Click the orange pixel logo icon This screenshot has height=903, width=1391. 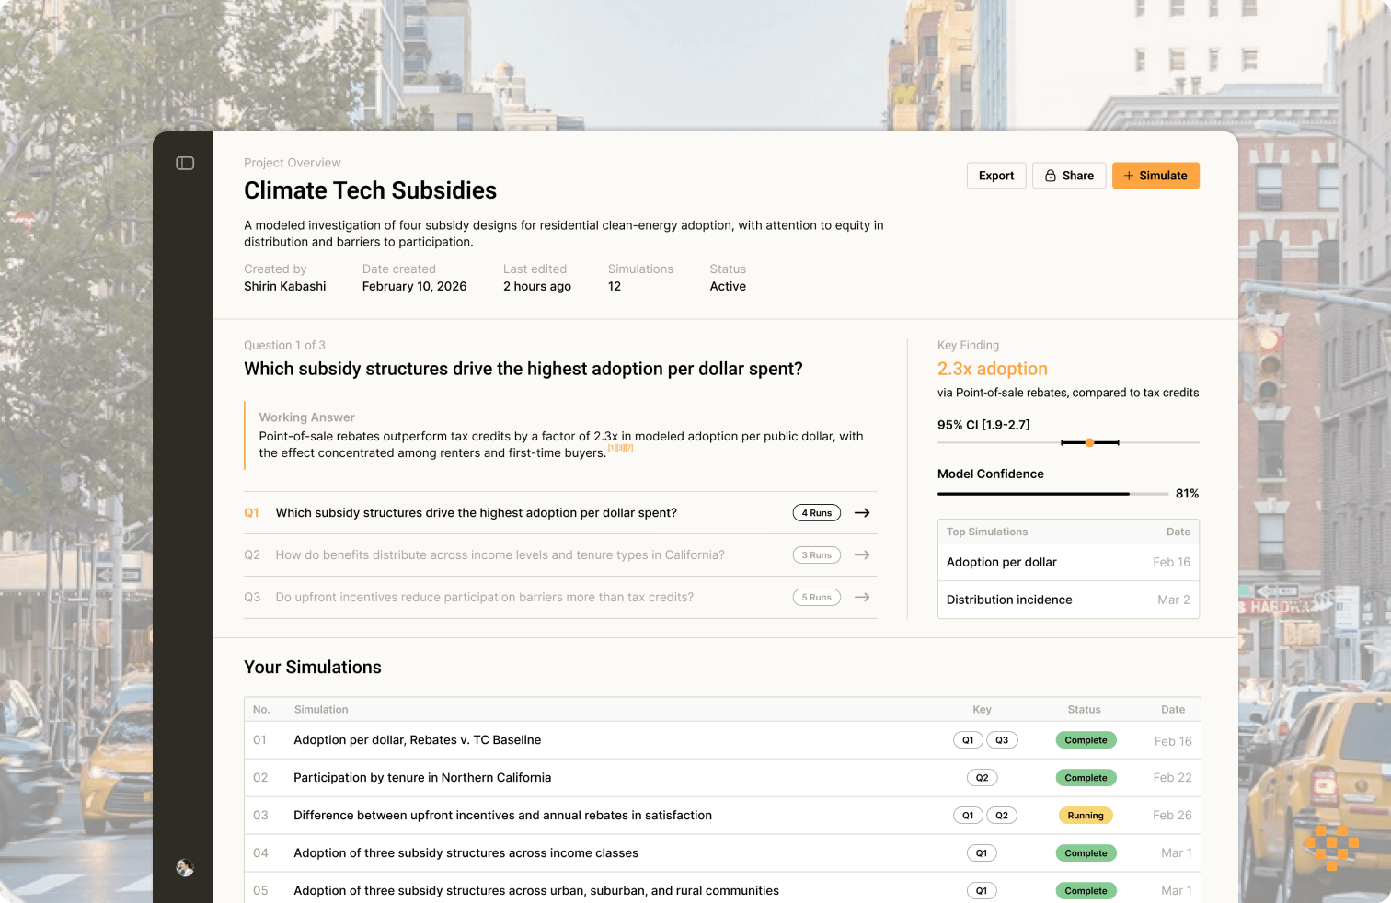pyautogui.click(x=1331, y=847)
